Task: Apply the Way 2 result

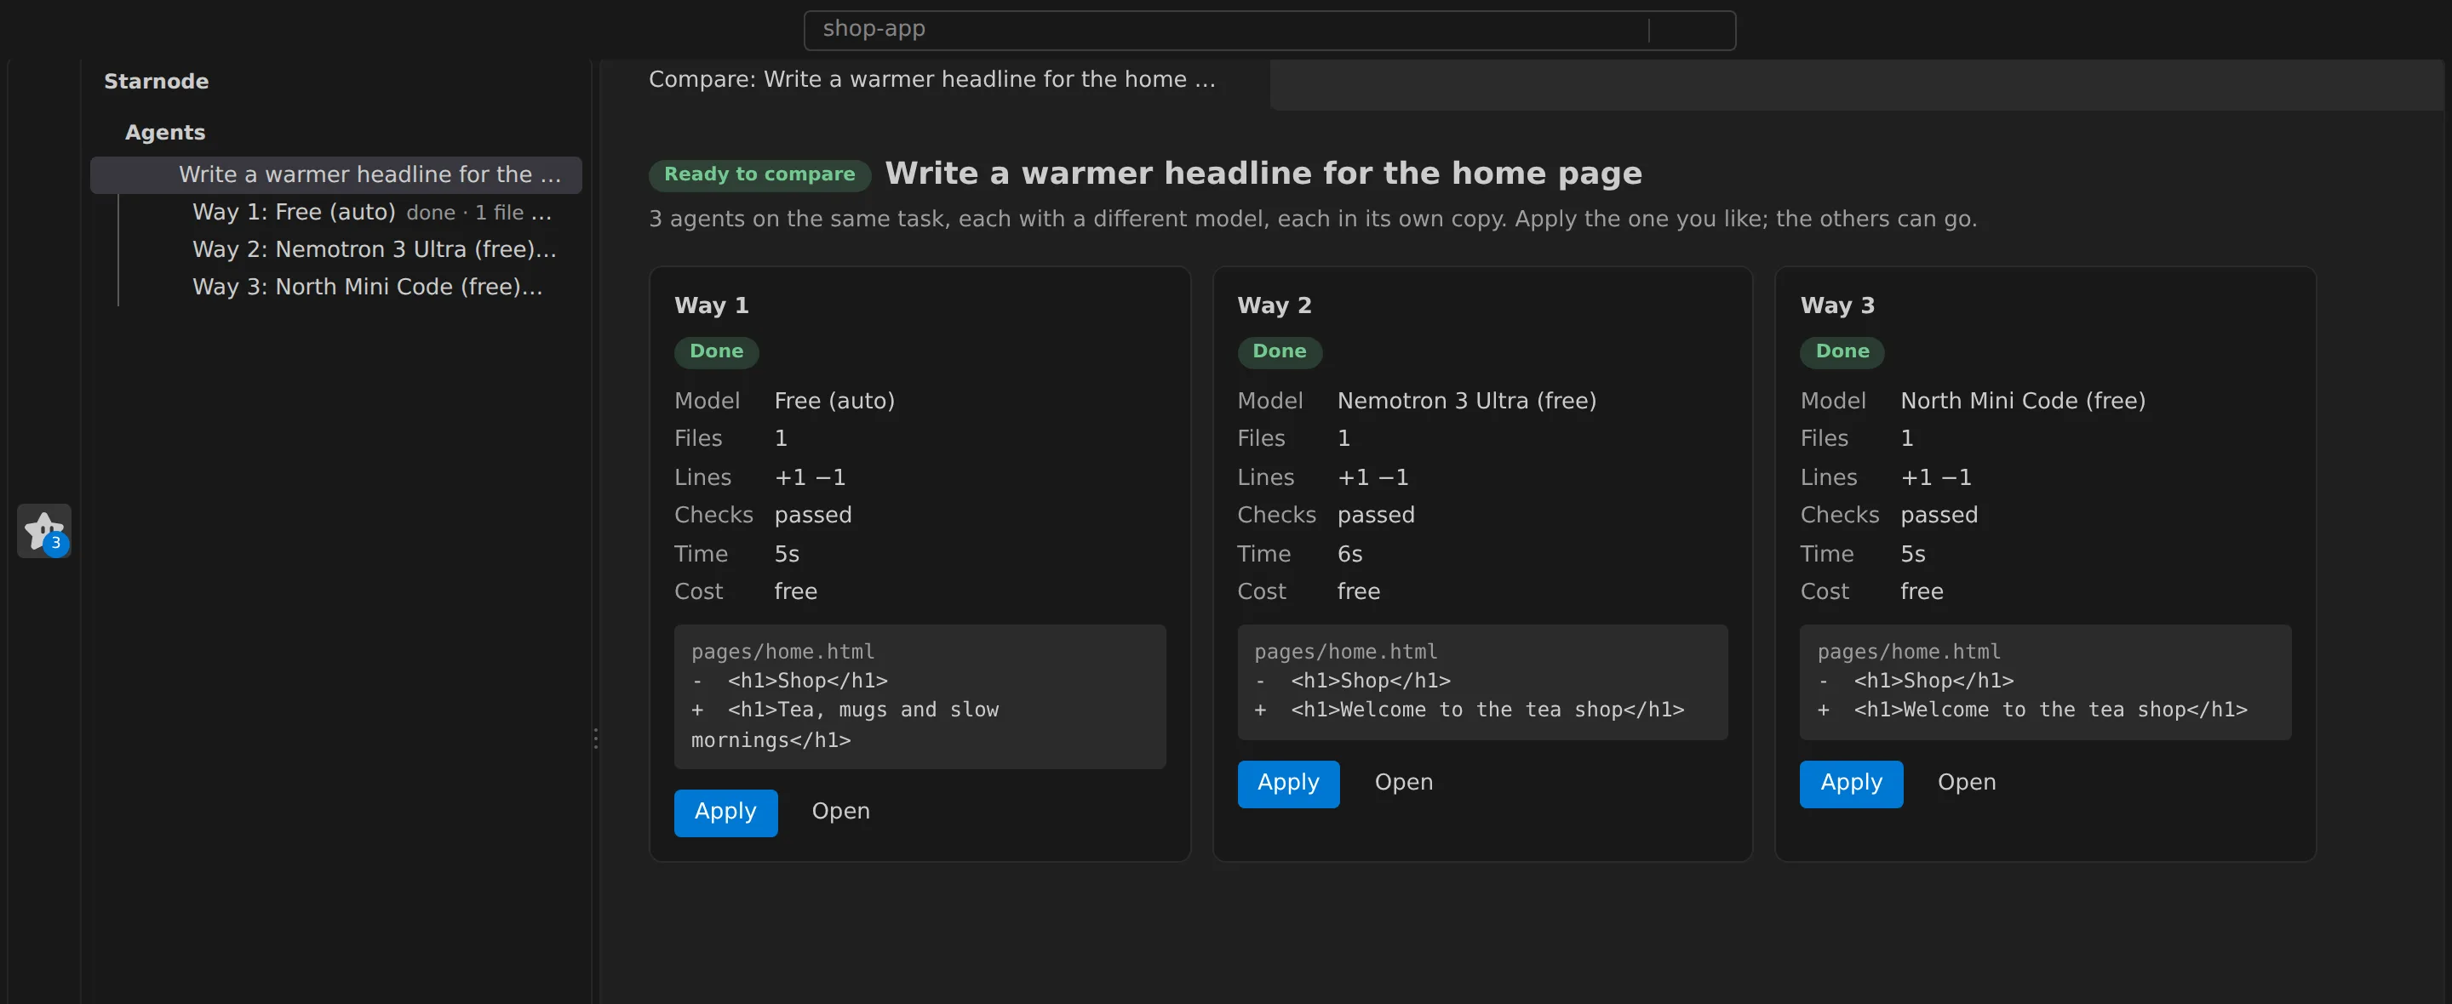Action: pyautogui.click(x=1288, y=784)
